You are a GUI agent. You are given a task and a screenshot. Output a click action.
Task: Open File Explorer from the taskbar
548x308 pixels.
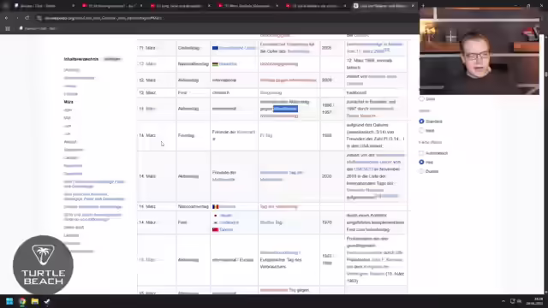(x=35, y=301)
